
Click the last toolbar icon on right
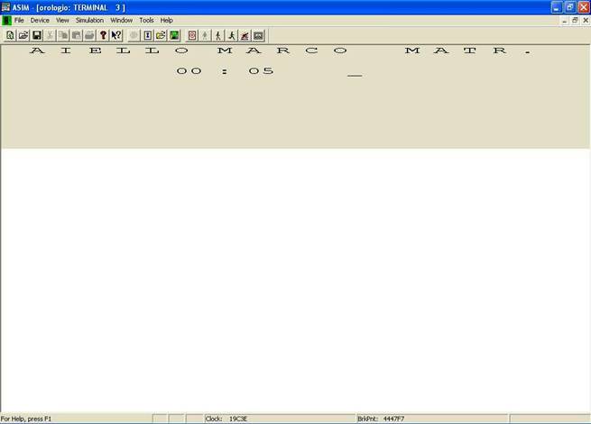coord(259,35)
